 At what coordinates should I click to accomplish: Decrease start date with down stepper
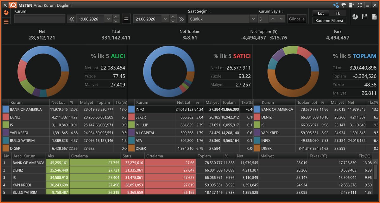point(116,21)
